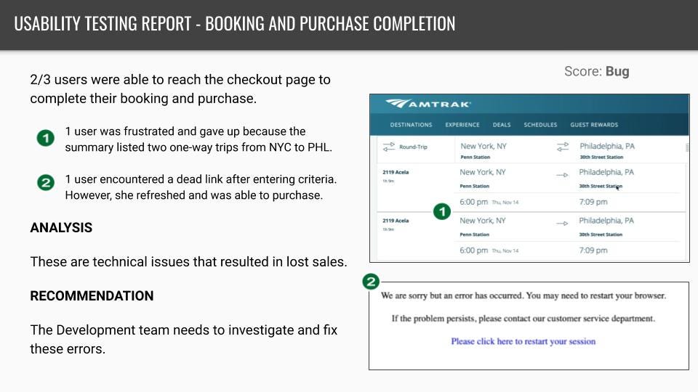Open Schedules in the Amtrak navigation
This screenshot has width=698, height=392.
point(540,125)
